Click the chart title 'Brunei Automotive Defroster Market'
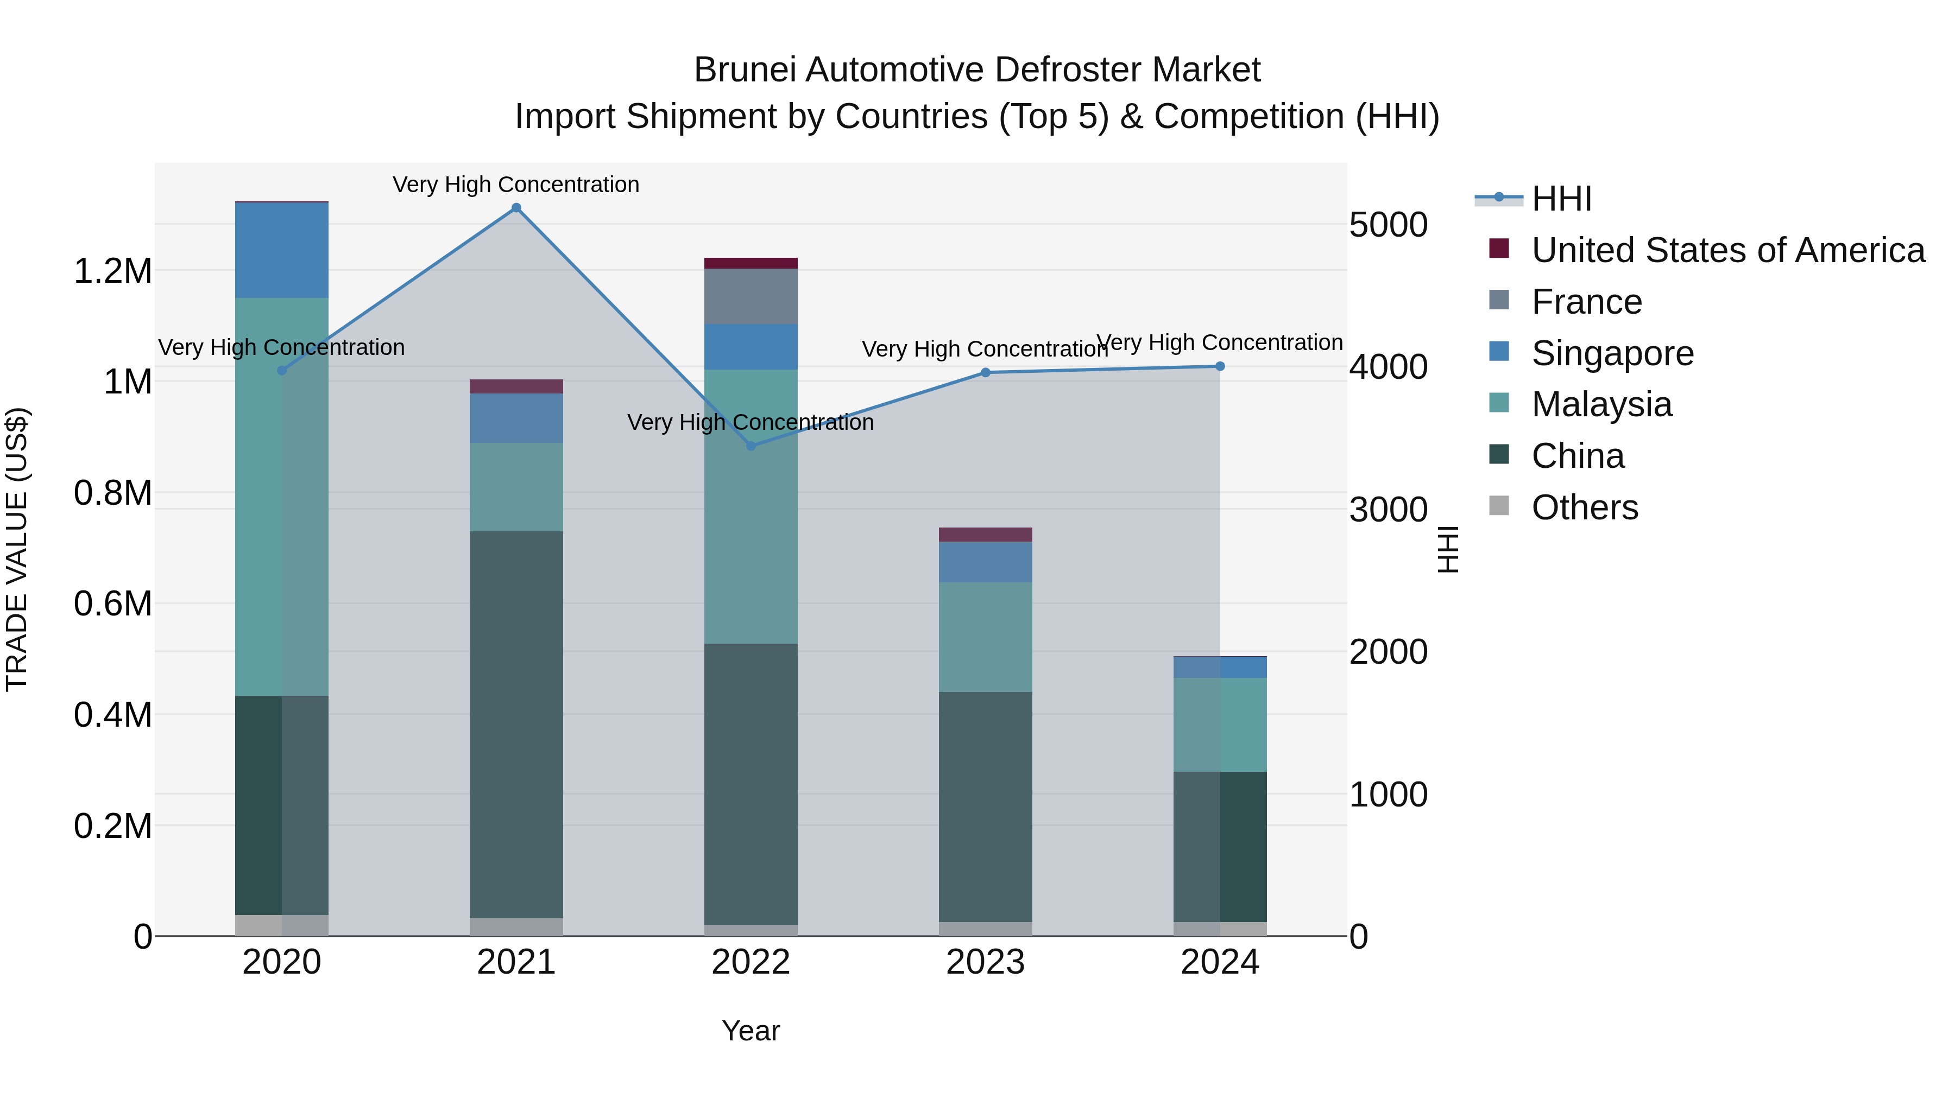Viewport: 1955px width, 1099px height. click(x=977, y=70)
